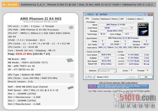Viewport: 158px width, 111px height.
Task: Open the Processor #1 selection dropdown
Action: coord(107,71)
